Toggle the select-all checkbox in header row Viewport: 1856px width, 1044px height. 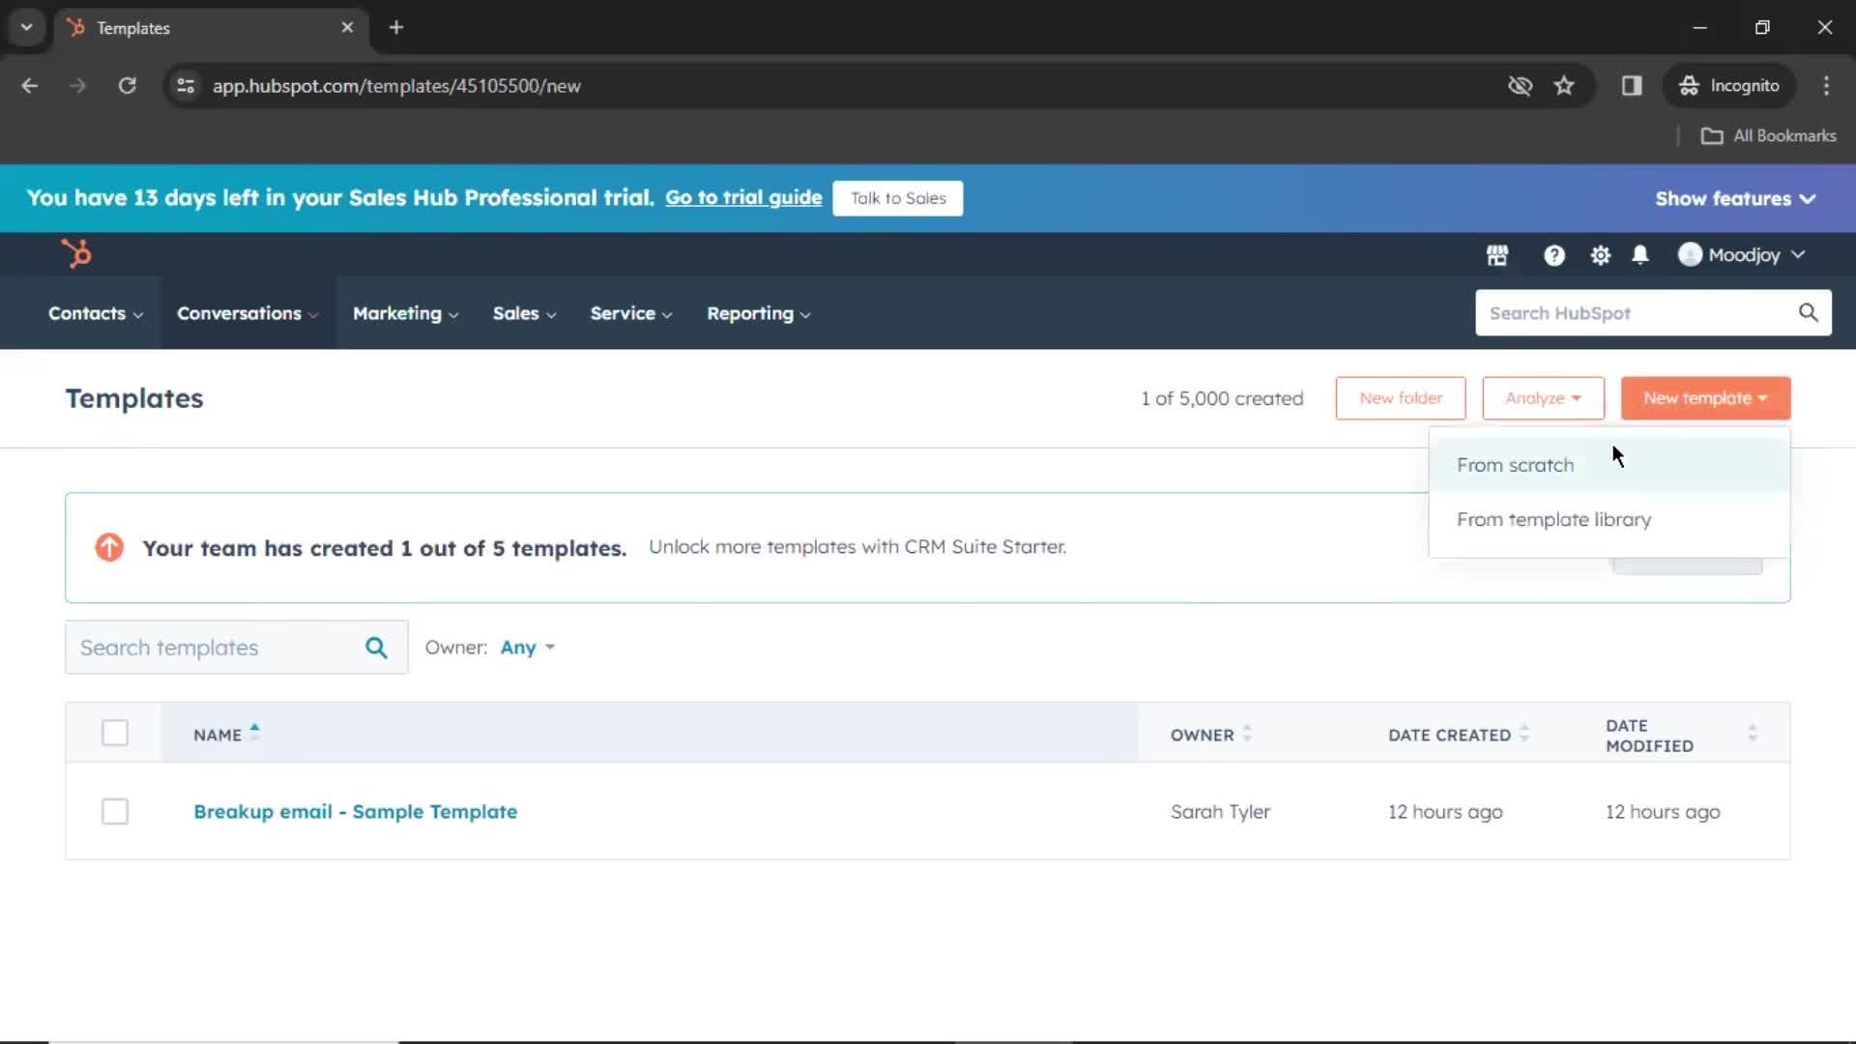[115, 733]
